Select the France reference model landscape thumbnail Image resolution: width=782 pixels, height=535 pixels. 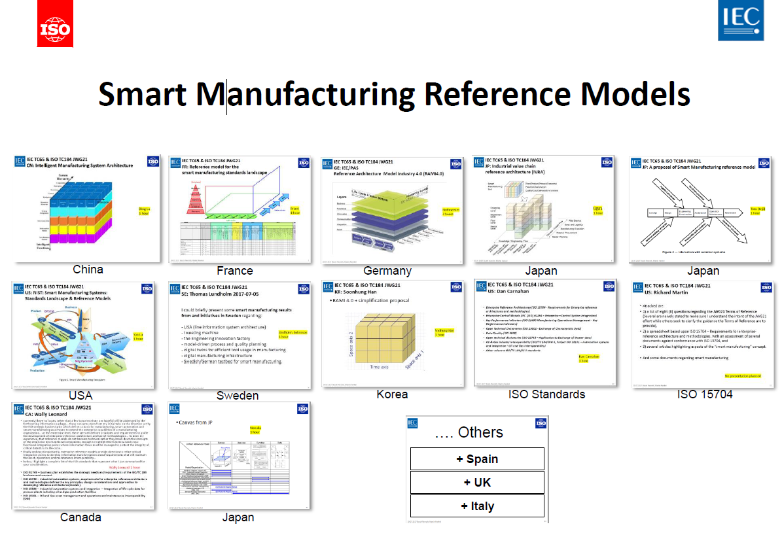point(240,209)
